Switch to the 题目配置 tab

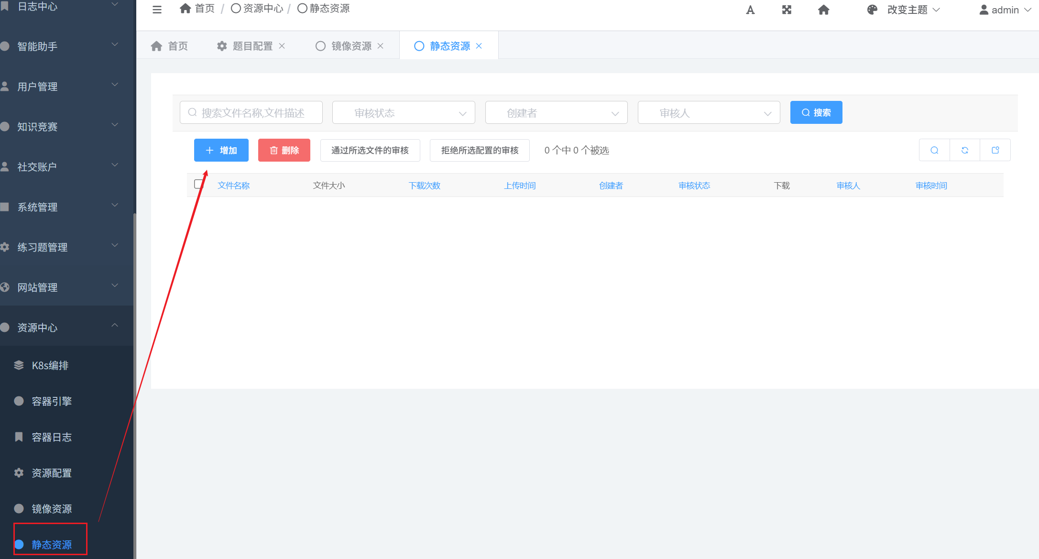pyautogui.click(x=252, y=46)
